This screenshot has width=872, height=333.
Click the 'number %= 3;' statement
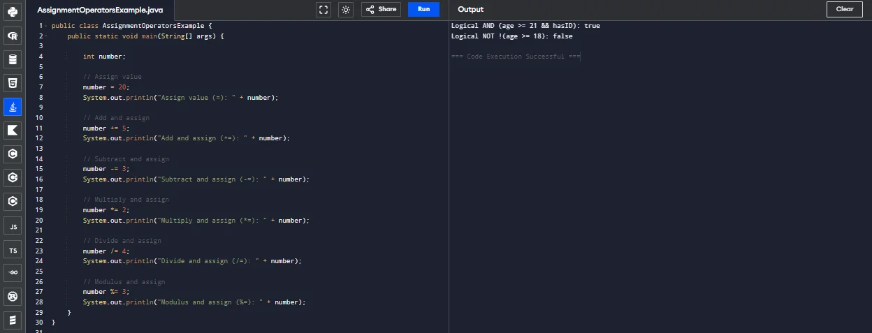[106, 292]
